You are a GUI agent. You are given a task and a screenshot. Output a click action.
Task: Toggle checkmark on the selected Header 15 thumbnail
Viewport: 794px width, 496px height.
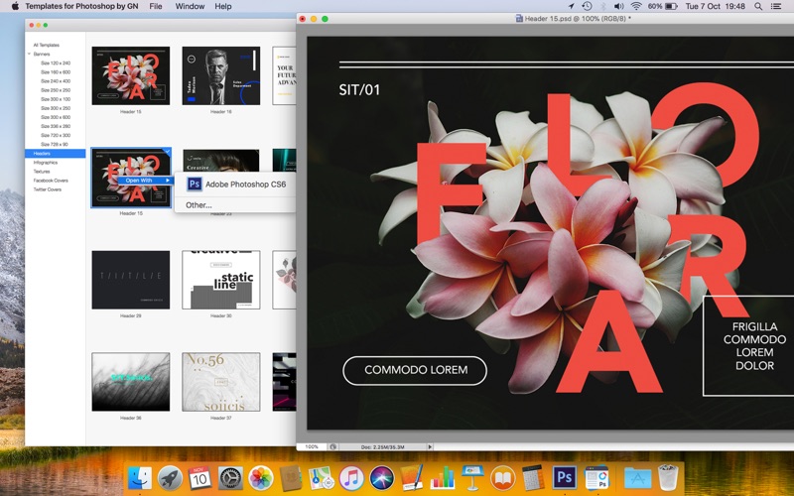coord(167,152)
